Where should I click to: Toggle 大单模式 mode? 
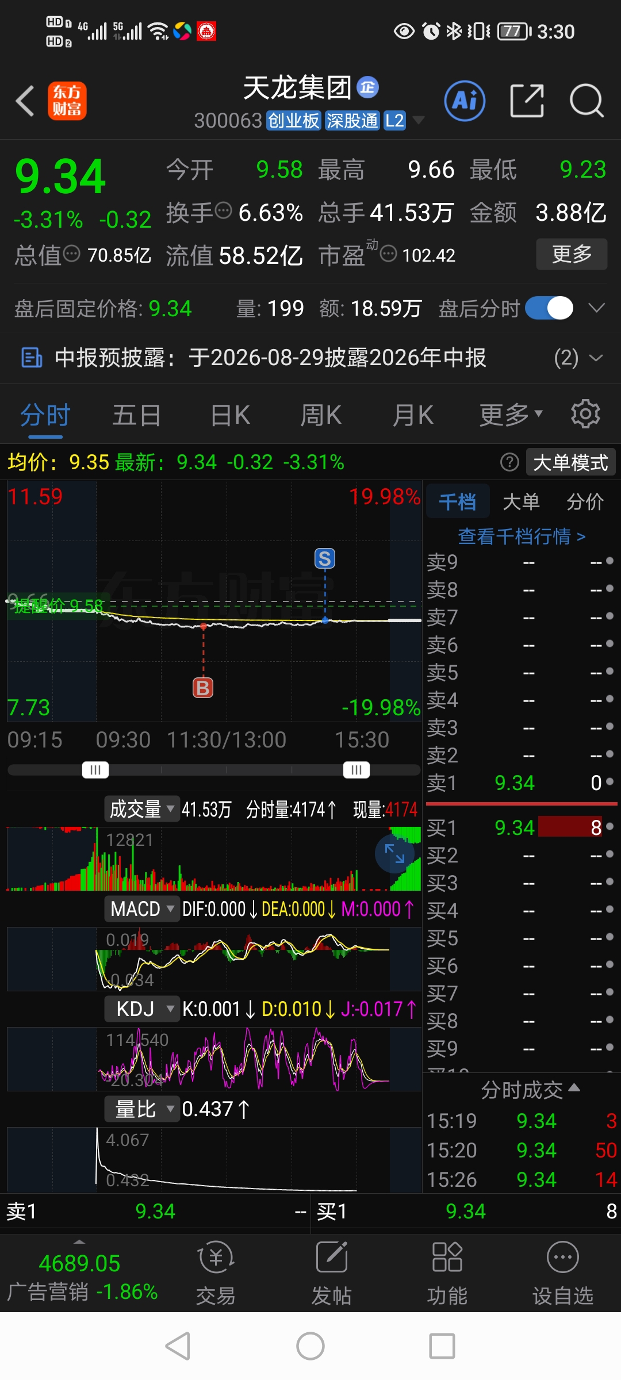click(x=570, y=462)
